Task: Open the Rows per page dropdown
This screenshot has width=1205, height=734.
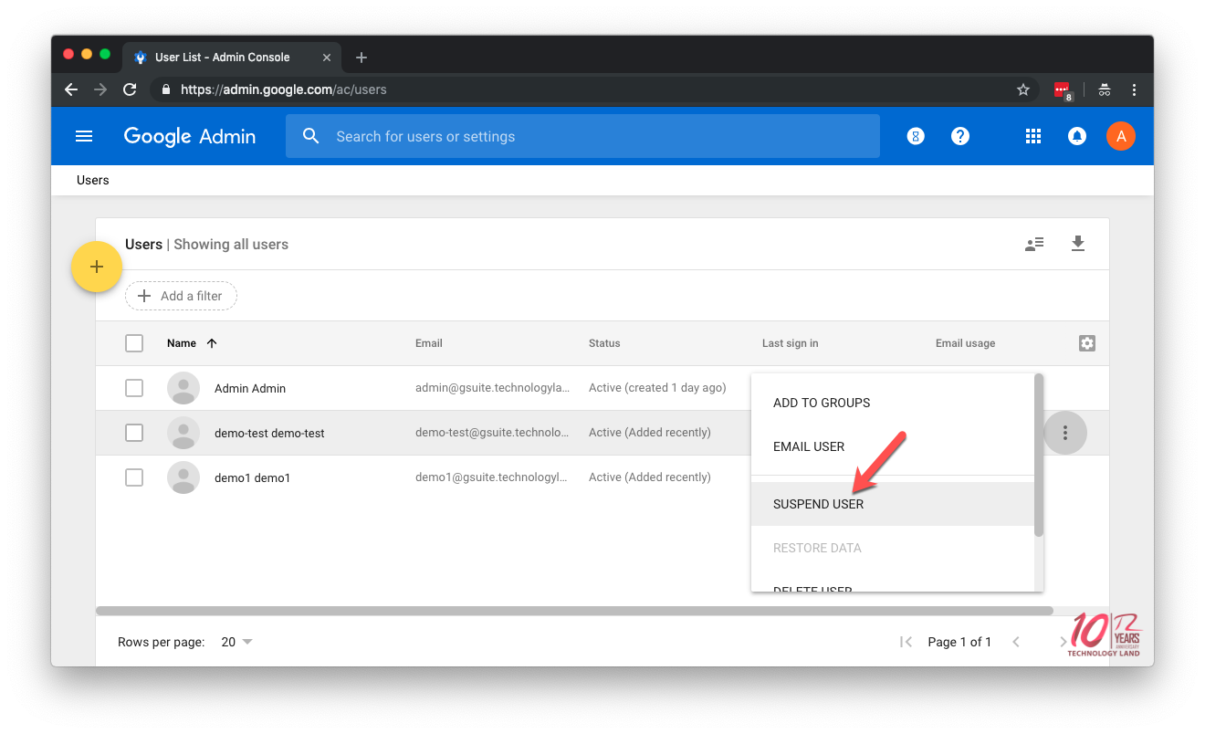Action: click(x=237, y=642)
